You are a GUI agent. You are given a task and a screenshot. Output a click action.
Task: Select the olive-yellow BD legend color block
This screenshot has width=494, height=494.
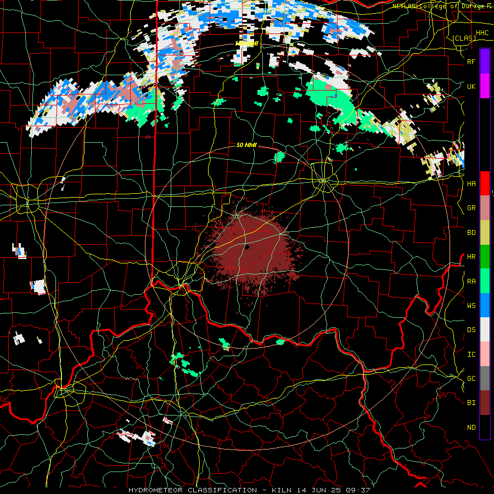[485, 233]
